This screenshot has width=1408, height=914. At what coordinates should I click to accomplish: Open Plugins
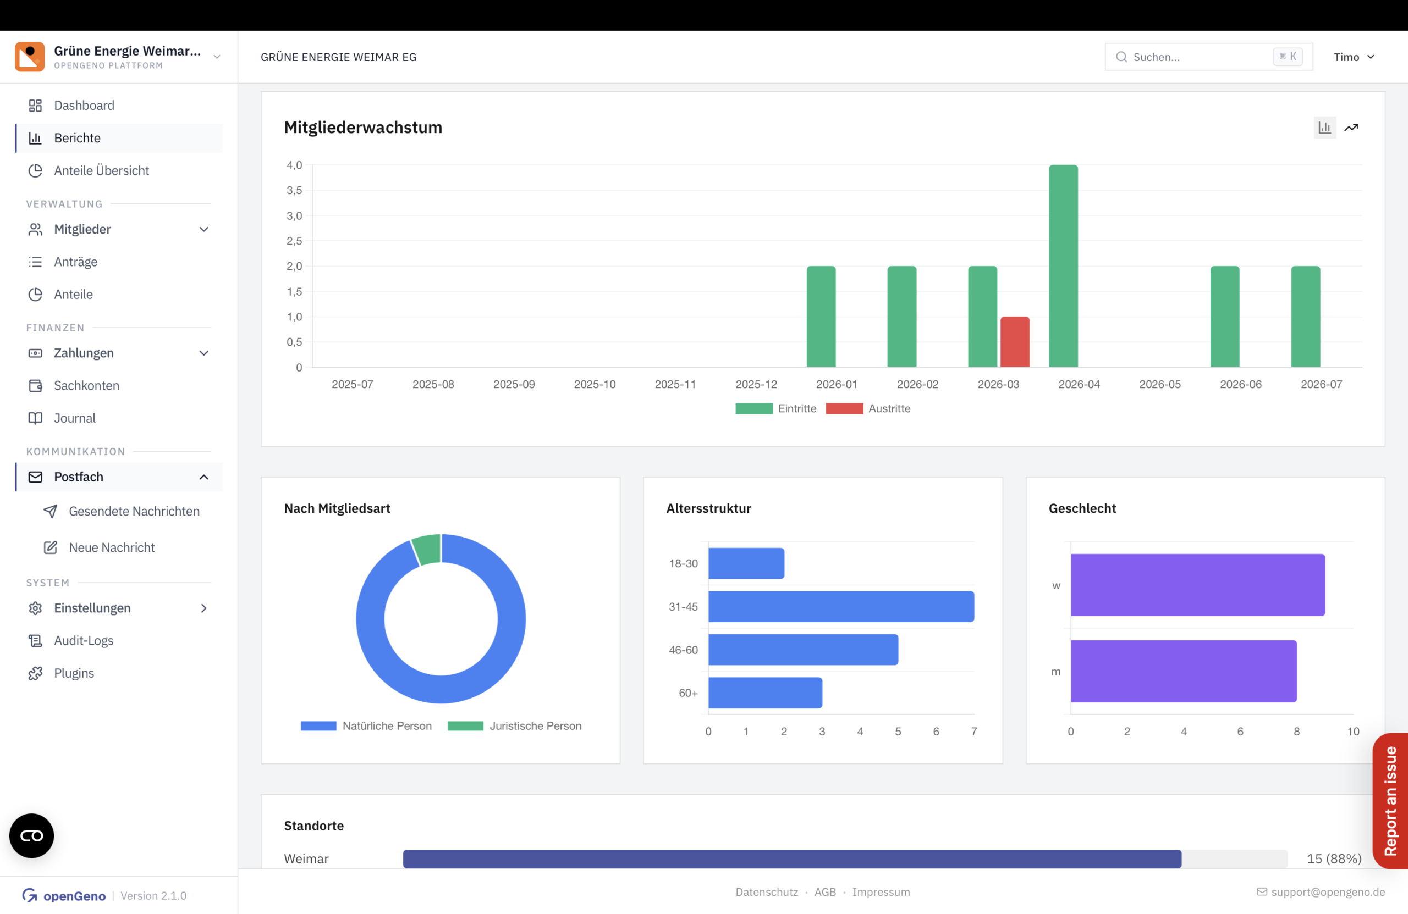(119, 673)
